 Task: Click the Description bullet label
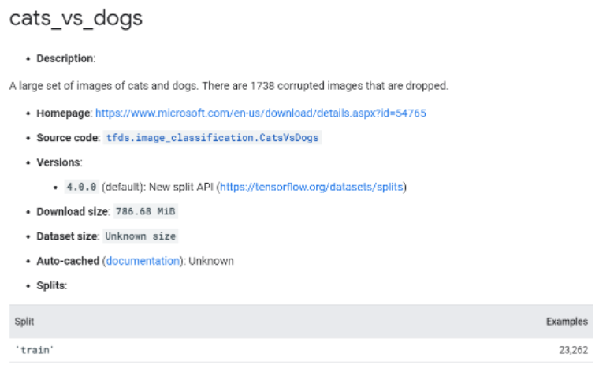[x=65, y=58]
